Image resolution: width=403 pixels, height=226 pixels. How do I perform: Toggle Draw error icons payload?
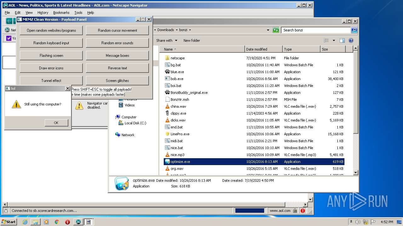51,68
